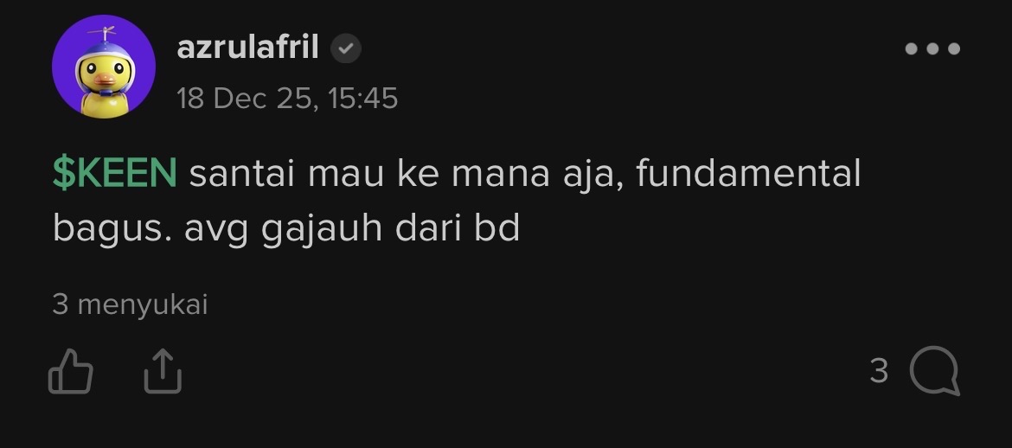Open comments via speech bubble icon
1012x448 pixels.
pos(934,370)
